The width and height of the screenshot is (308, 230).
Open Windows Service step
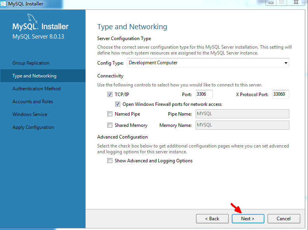pyautogui.click(x=30, y=114)
